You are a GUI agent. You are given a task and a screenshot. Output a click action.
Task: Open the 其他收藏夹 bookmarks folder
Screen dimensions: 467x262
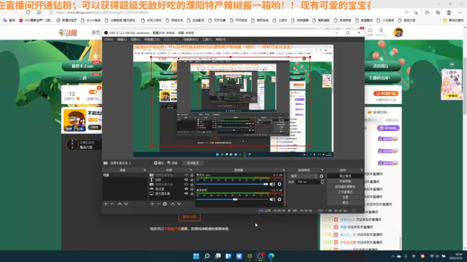pyautogui.click(x=453, y=20)
